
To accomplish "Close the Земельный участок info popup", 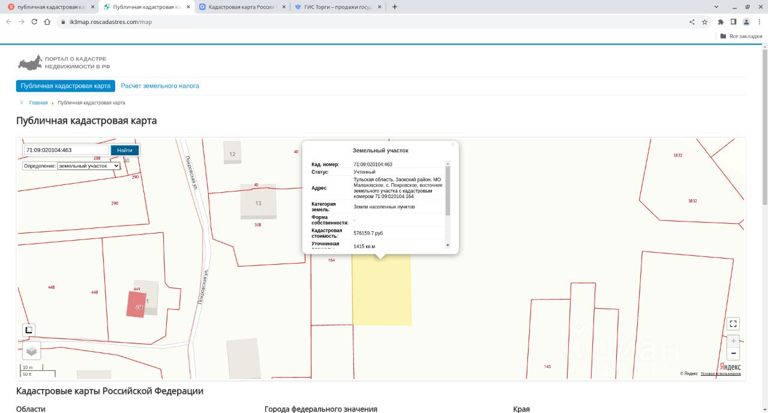I will (x=452, y=145).
